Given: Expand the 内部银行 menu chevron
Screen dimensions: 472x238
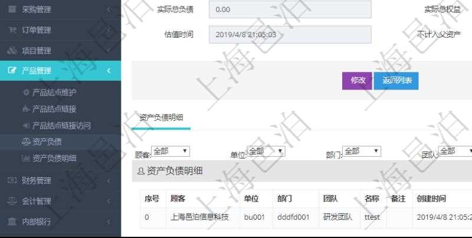Looking at the screenshot, I should (x=109, y=222).
